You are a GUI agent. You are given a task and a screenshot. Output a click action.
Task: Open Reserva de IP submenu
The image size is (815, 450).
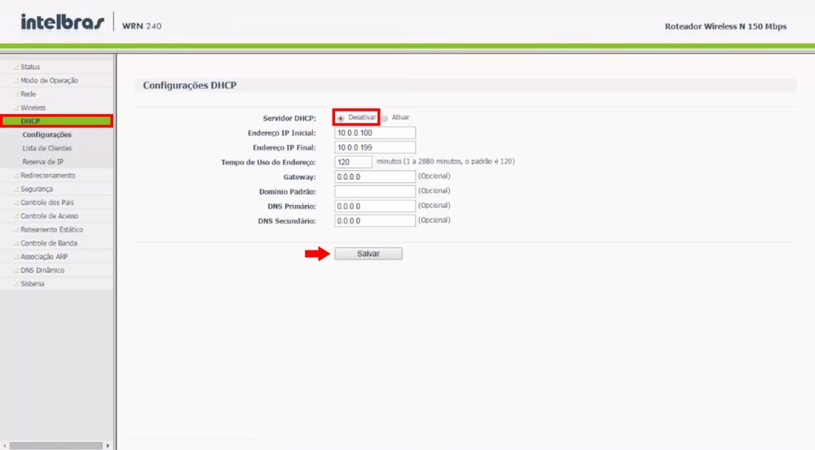coord(42,161)
